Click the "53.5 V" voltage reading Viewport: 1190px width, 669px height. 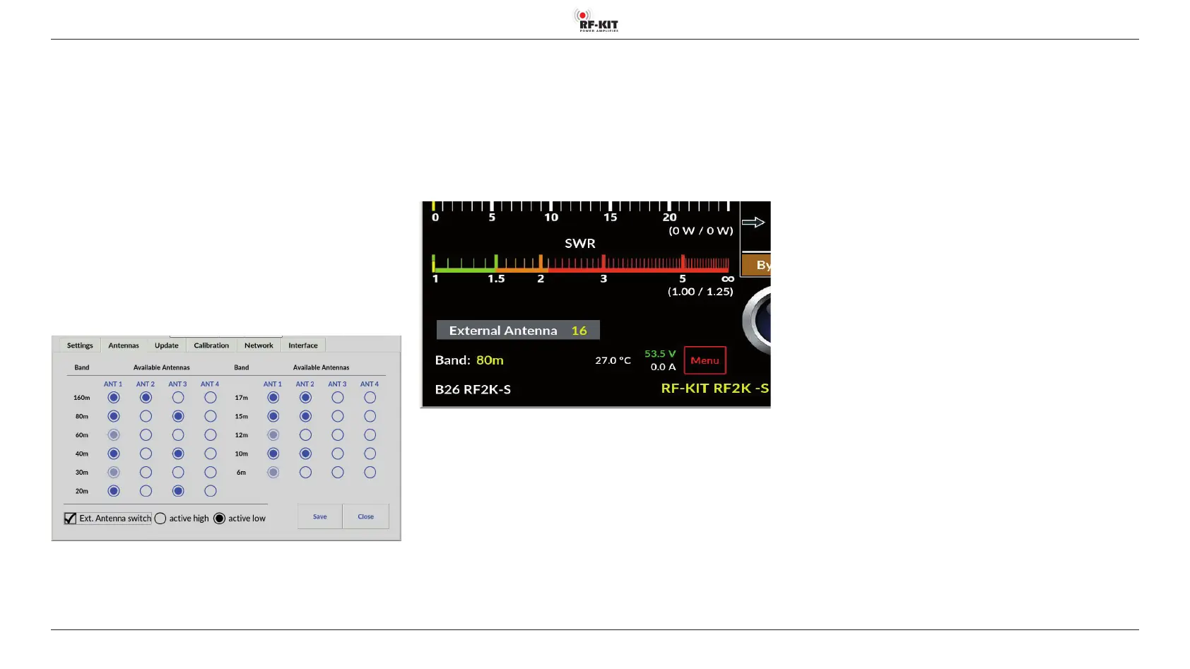(x=660, y=354)
